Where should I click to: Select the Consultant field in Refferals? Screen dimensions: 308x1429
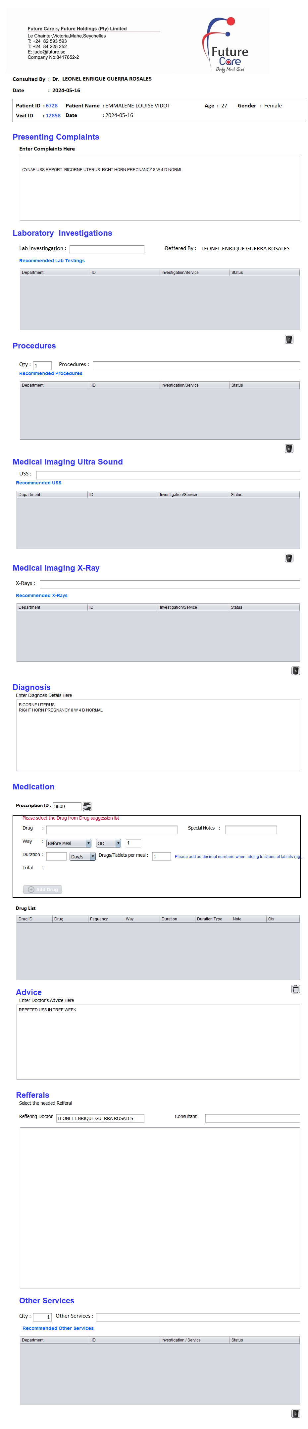[252, 1118]
